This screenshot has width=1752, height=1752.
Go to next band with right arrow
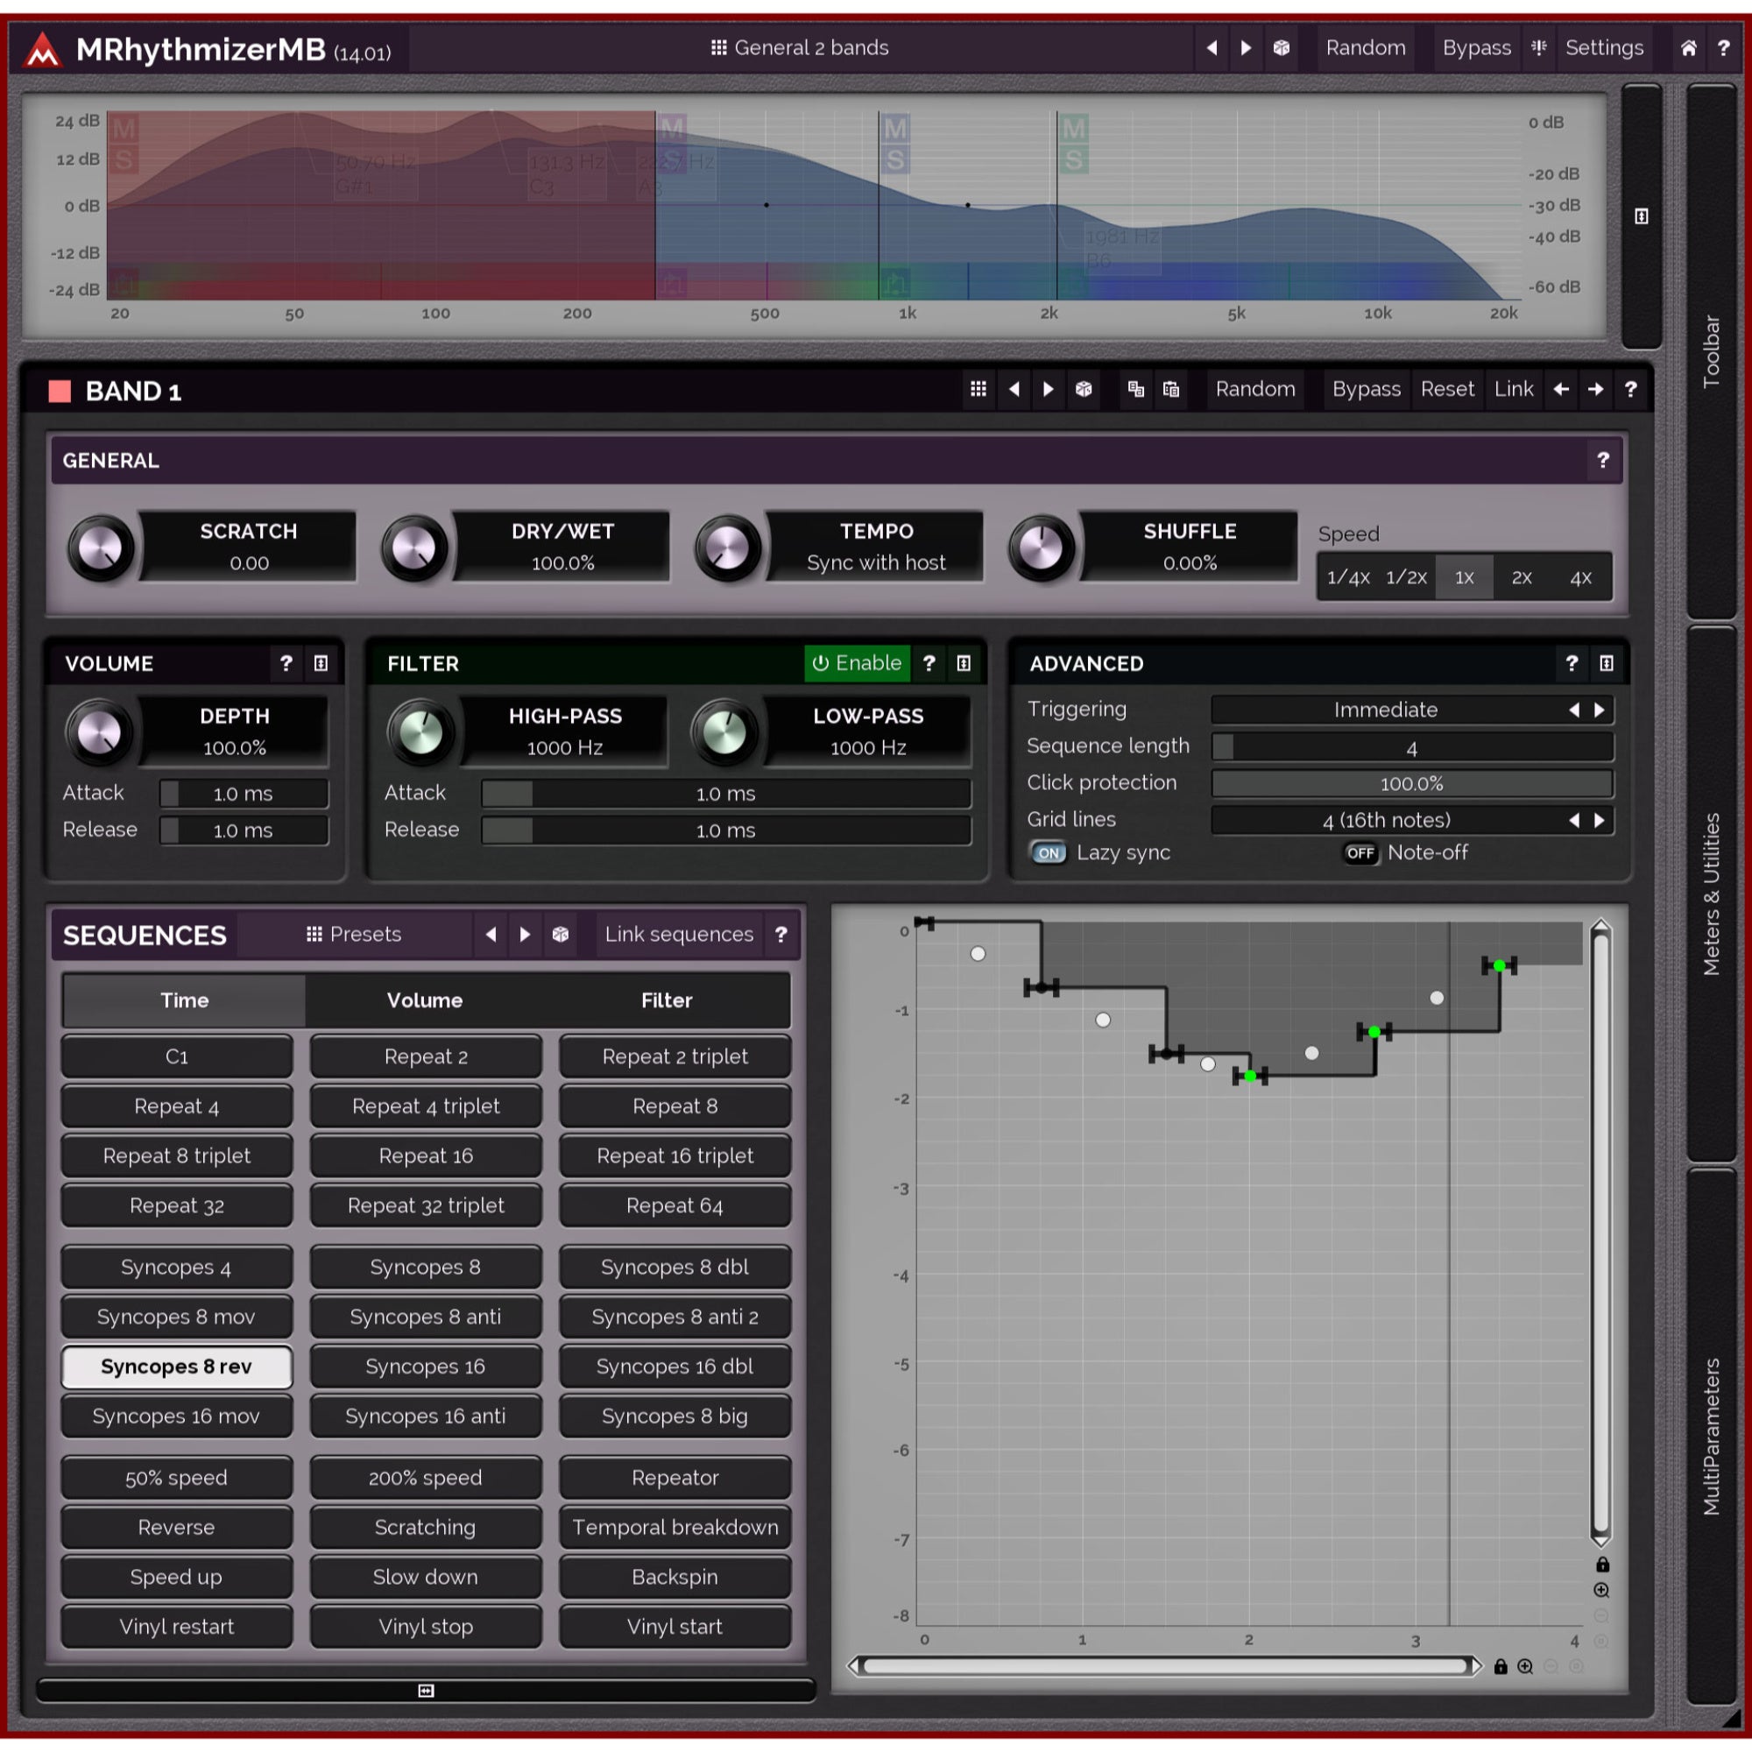1595,389
